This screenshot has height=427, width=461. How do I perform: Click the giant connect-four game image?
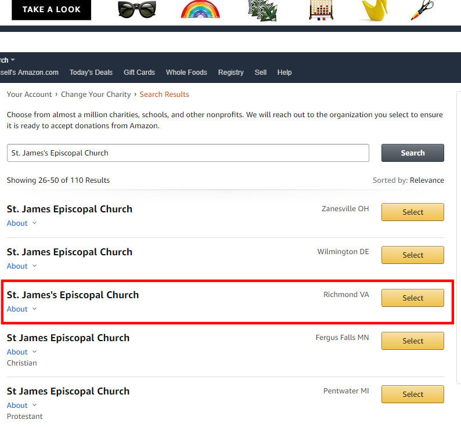click(321, 10)
